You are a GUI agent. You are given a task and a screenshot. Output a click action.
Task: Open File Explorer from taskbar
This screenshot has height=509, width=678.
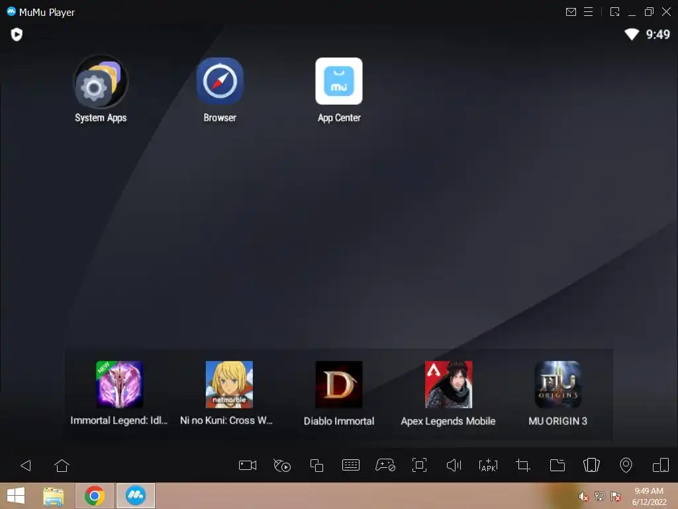click(x=53, y=496)
